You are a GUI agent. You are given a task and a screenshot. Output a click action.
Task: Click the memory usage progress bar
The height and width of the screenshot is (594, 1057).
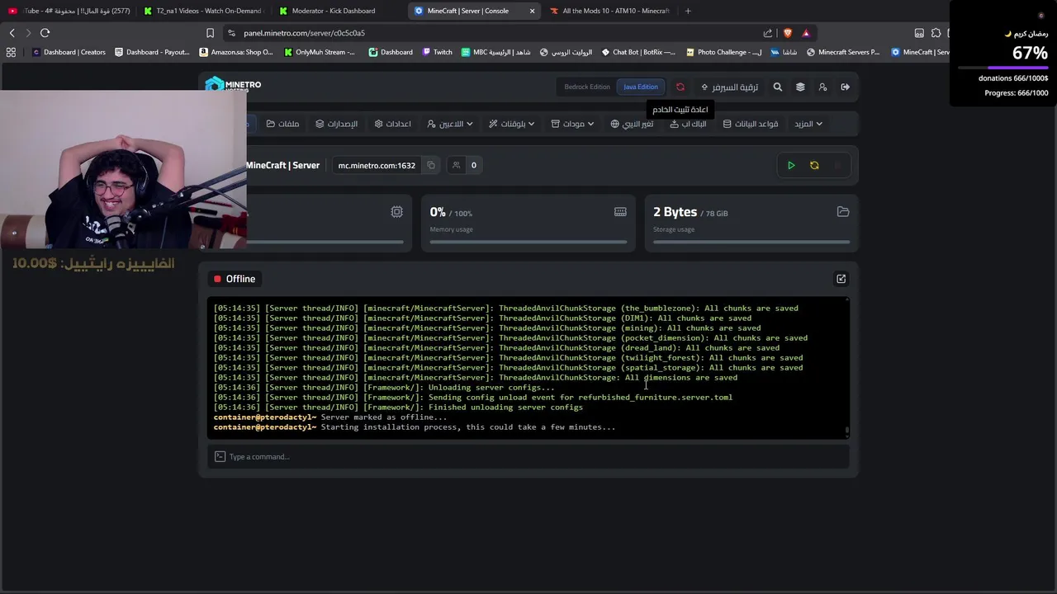click(x=528, y=242)
